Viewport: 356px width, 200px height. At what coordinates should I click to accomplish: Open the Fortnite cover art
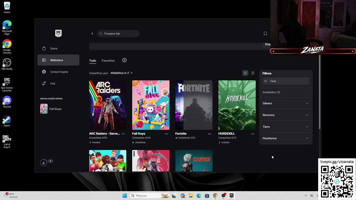[194, 105]
